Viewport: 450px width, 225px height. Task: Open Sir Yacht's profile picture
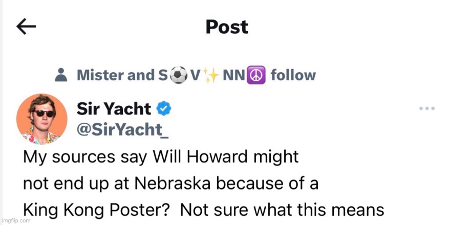[x=42, y=119]
